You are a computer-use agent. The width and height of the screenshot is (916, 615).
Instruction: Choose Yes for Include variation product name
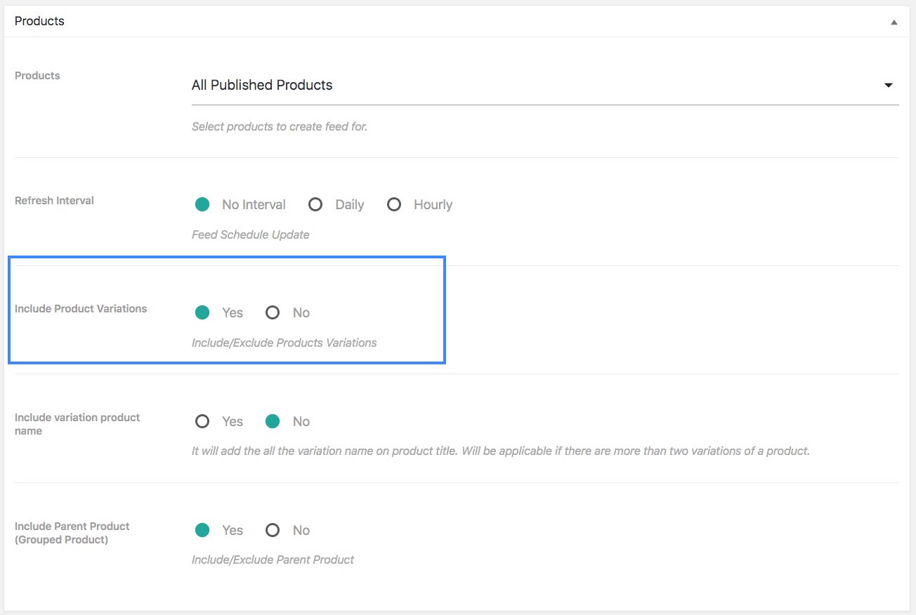(202, 421)
